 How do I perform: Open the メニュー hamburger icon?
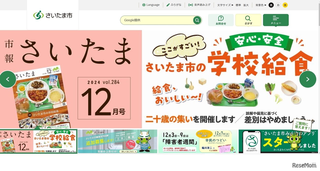[x=276, y=18]
